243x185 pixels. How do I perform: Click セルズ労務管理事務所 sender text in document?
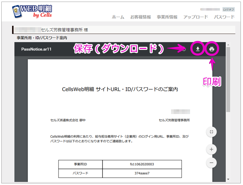174,120
